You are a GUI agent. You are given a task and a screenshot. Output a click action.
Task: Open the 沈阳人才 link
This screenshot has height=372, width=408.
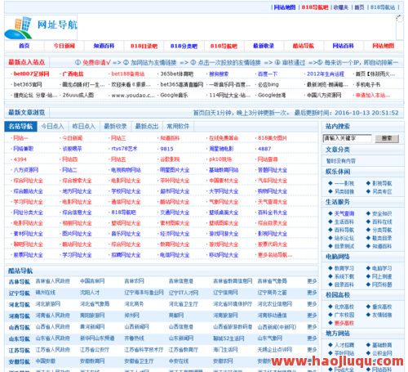pyautogui.click(x=90, y=293)
